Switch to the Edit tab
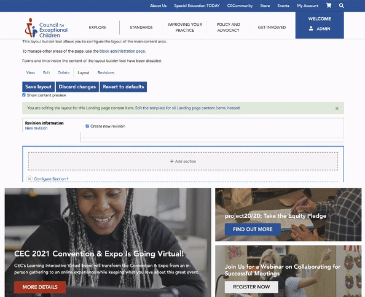 [x=46, y=73]
